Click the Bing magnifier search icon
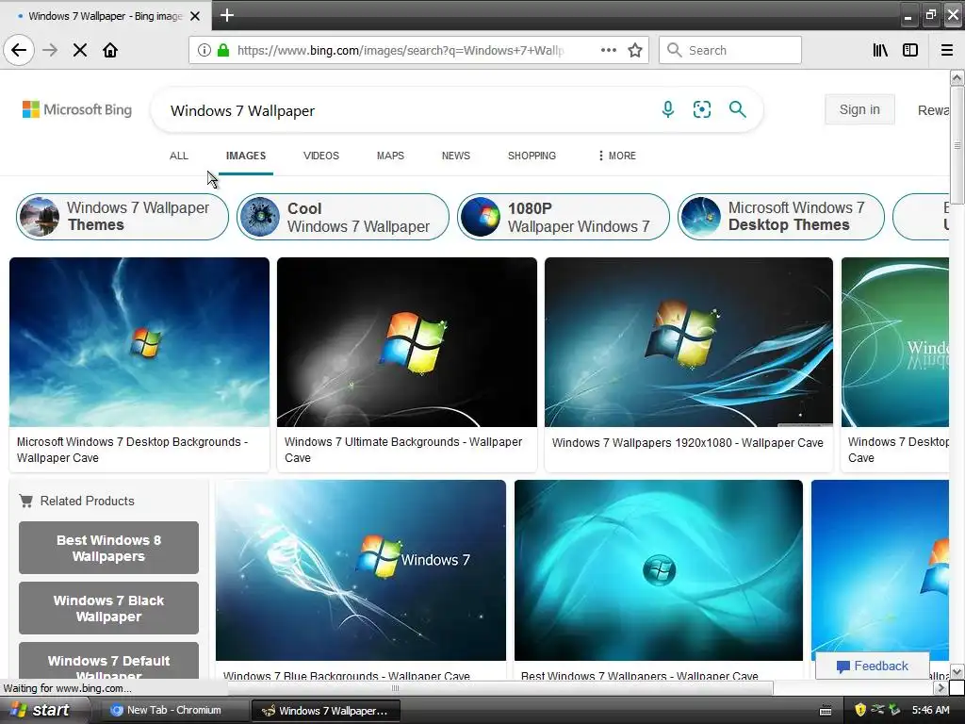965x724 pixels. pos(737,109)
